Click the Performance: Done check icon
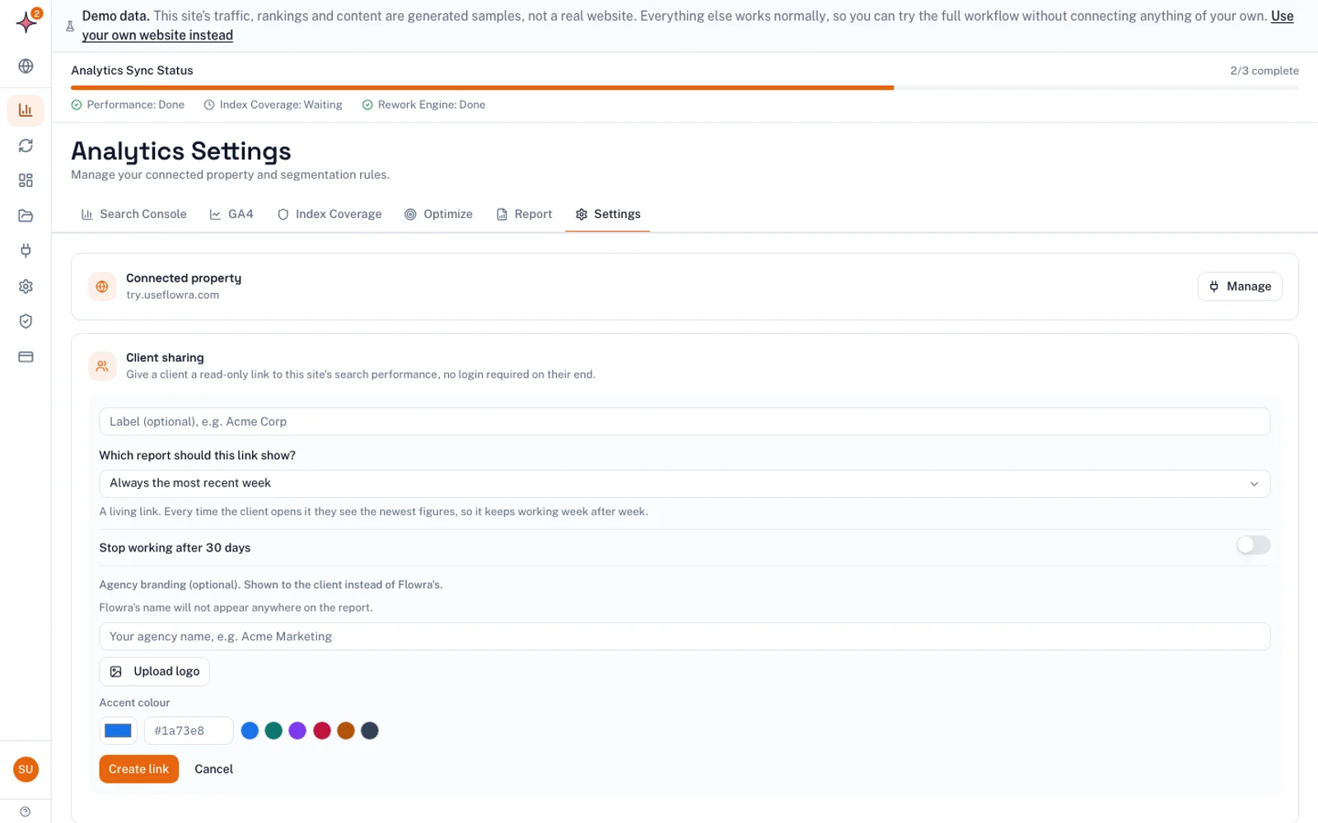The width and height of the screenshot is (1318, 823). click(77, 105)
